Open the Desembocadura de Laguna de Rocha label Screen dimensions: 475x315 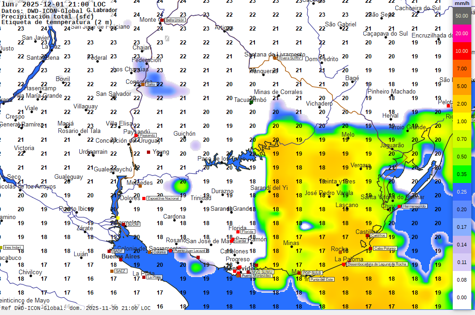[x=377, y=264]
